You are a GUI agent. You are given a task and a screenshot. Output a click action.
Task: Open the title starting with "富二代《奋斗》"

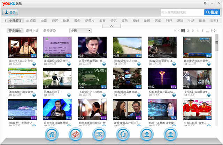[x=21, y=61]
